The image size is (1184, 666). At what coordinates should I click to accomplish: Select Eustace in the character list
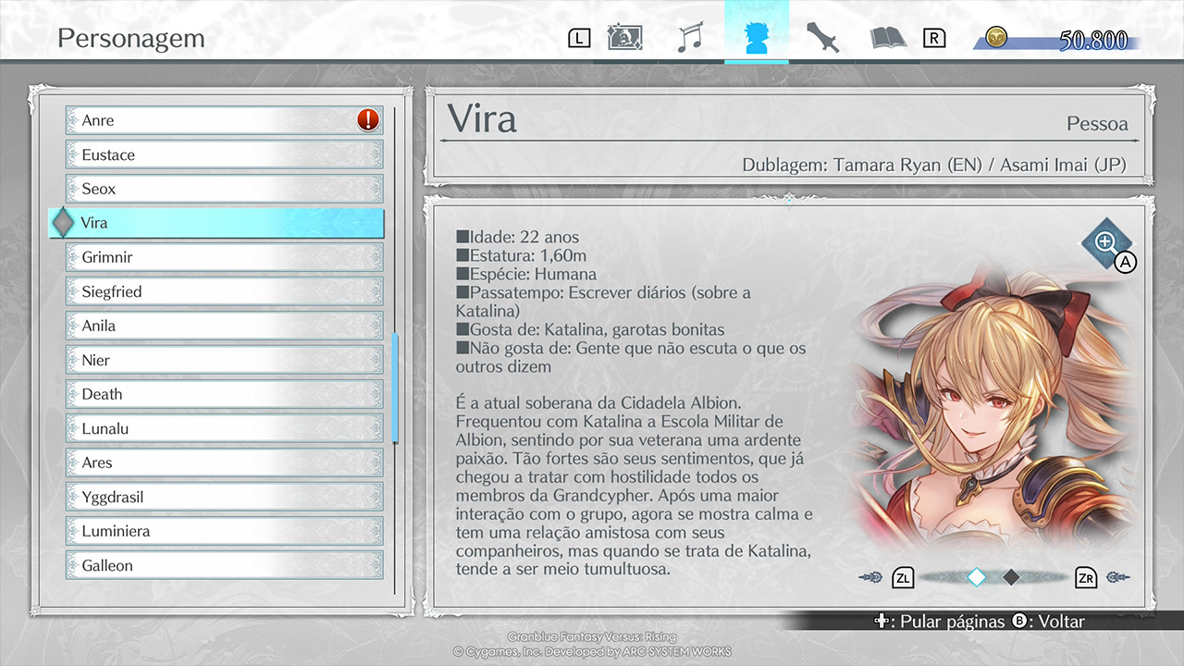click(x=224, y=154)
